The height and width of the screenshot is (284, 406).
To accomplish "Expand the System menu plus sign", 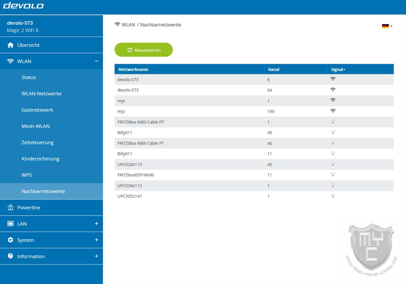I will tap(97, 240).
